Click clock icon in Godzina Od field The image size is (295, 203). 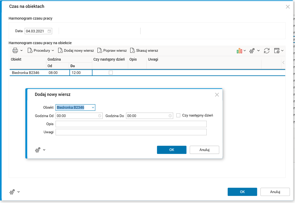(100, 116)
